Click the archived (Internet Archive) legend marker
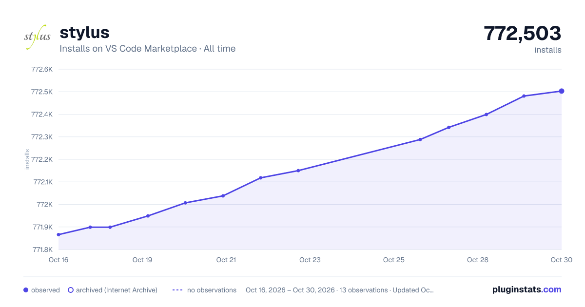 pos(71,290)
